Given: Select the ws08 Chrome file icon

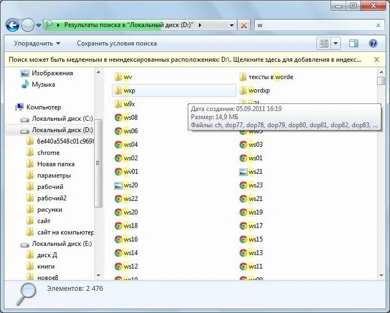Looking at the screenshot, I should pyautogui.click(x=118, y=118).
